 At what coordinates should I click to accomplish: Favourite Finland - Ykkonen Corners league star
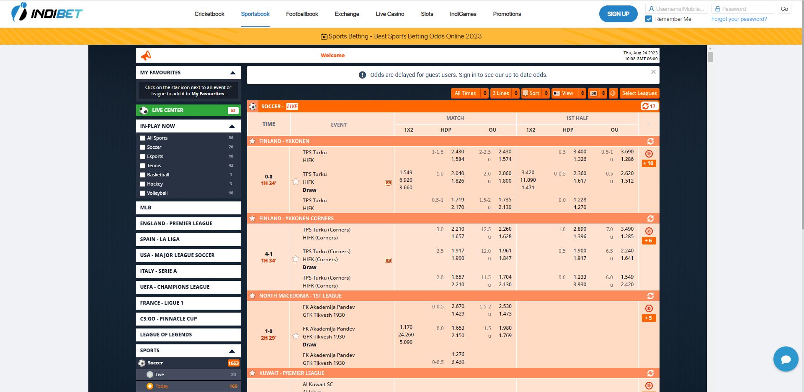pos(253,219)
